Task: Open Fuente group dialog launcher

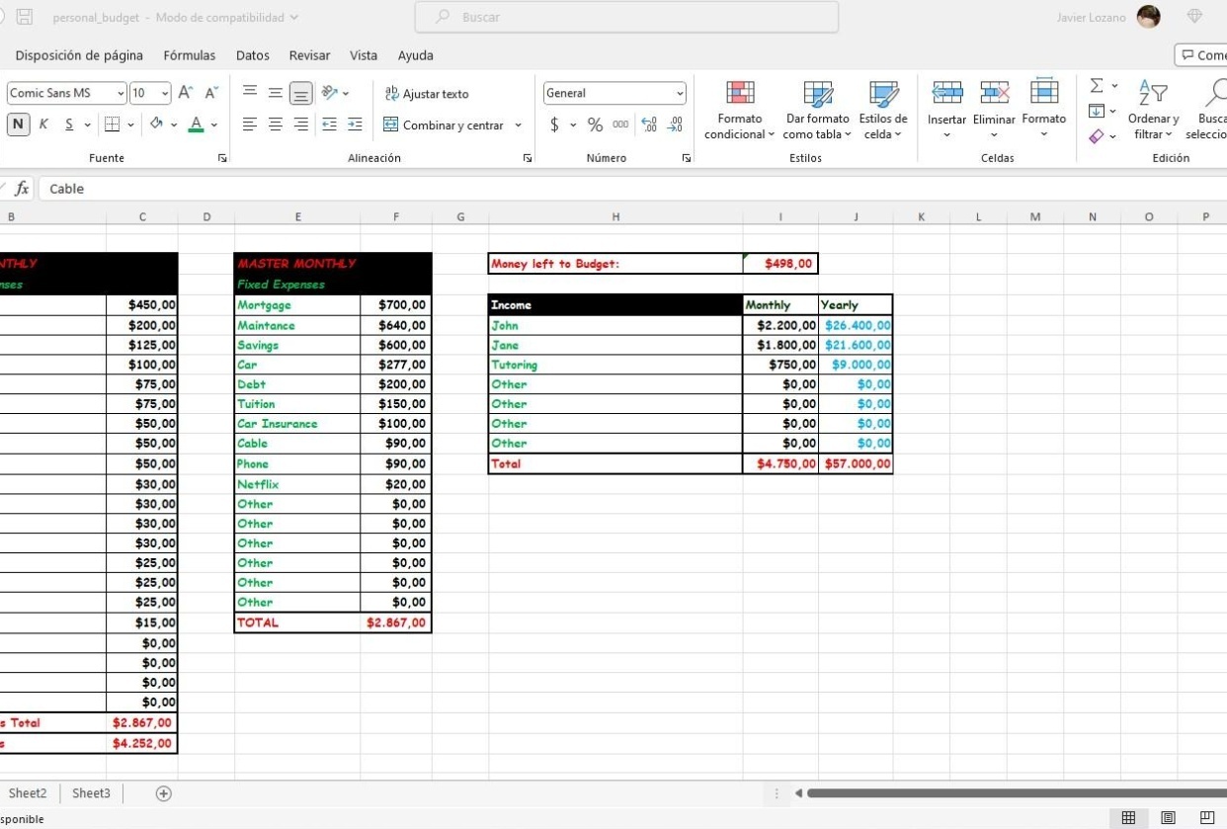Action: click(x=222, y=158)
